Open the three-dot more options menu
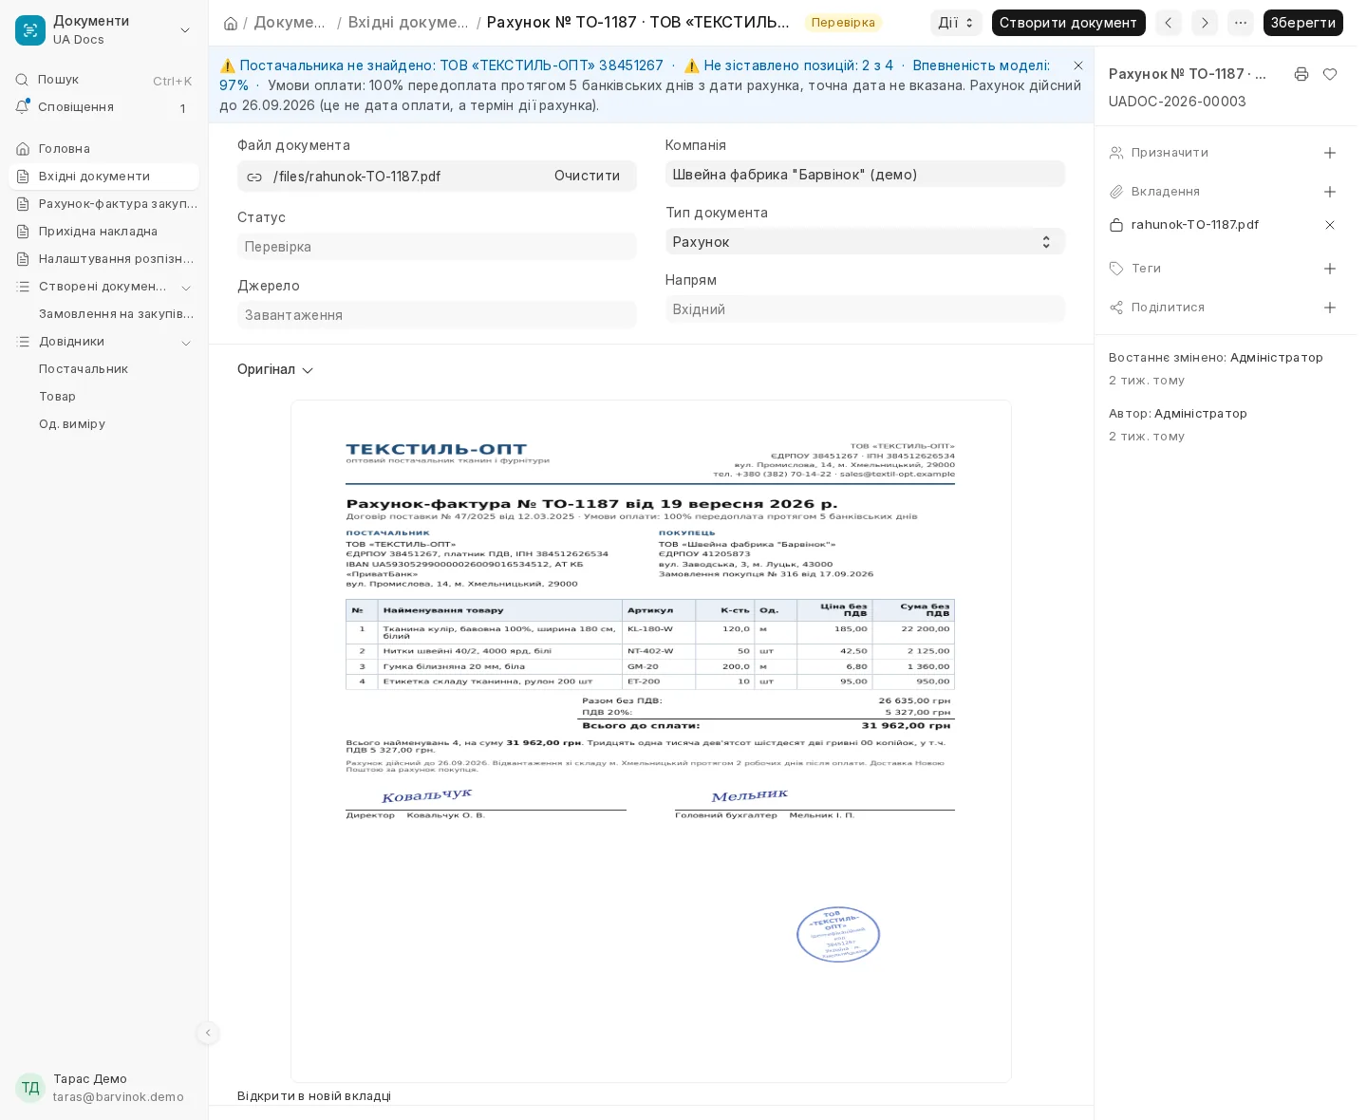This screenshot has height=1120, width=1367. pos(1241,23)
